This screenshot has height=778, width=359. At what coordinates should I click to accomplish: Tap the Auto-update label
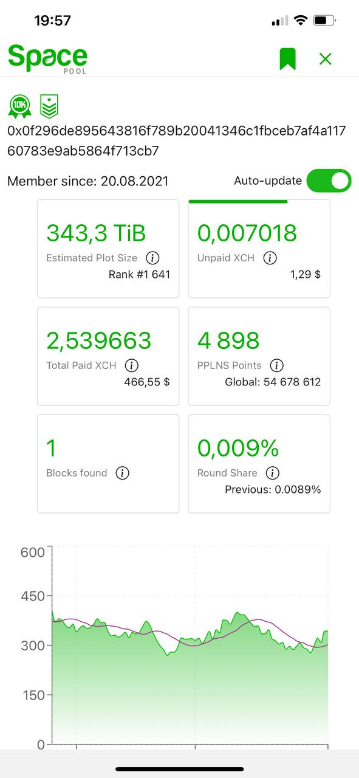tap(268, 181)
